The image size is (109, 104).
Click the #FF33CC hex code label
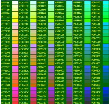[6, 92]
